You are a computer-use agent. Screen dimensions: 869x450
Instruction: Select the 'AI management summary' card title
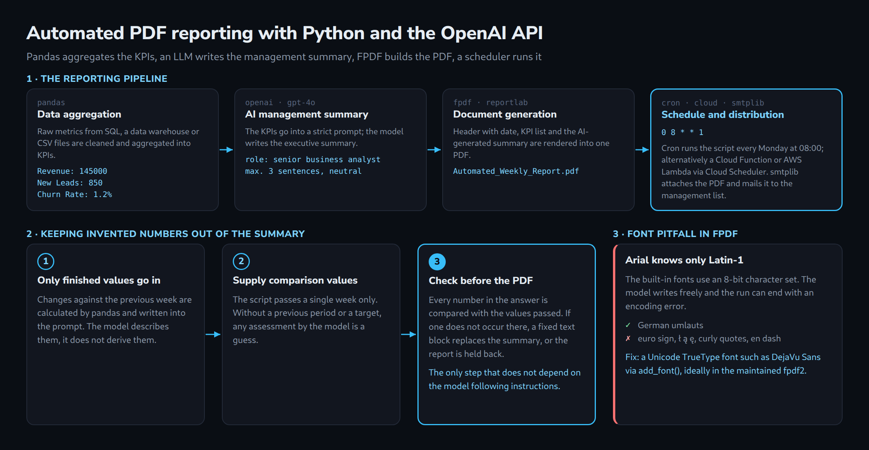(307, 114)
